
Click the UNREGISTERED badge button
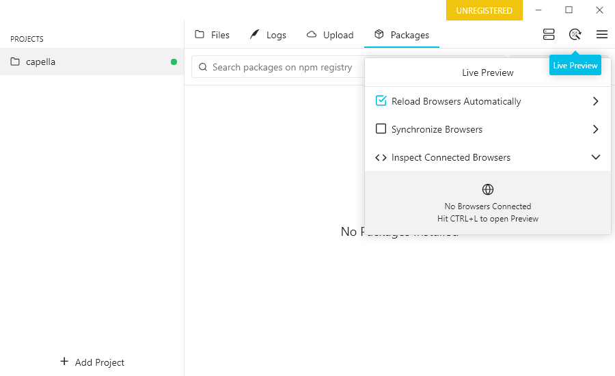coord(484,10)
